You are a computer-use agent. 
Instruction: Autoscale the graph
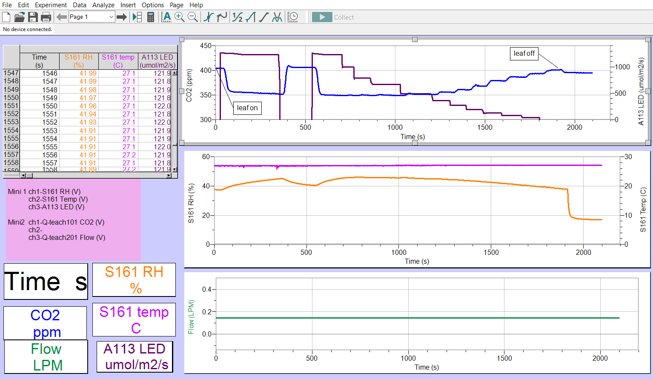(166, 17)
